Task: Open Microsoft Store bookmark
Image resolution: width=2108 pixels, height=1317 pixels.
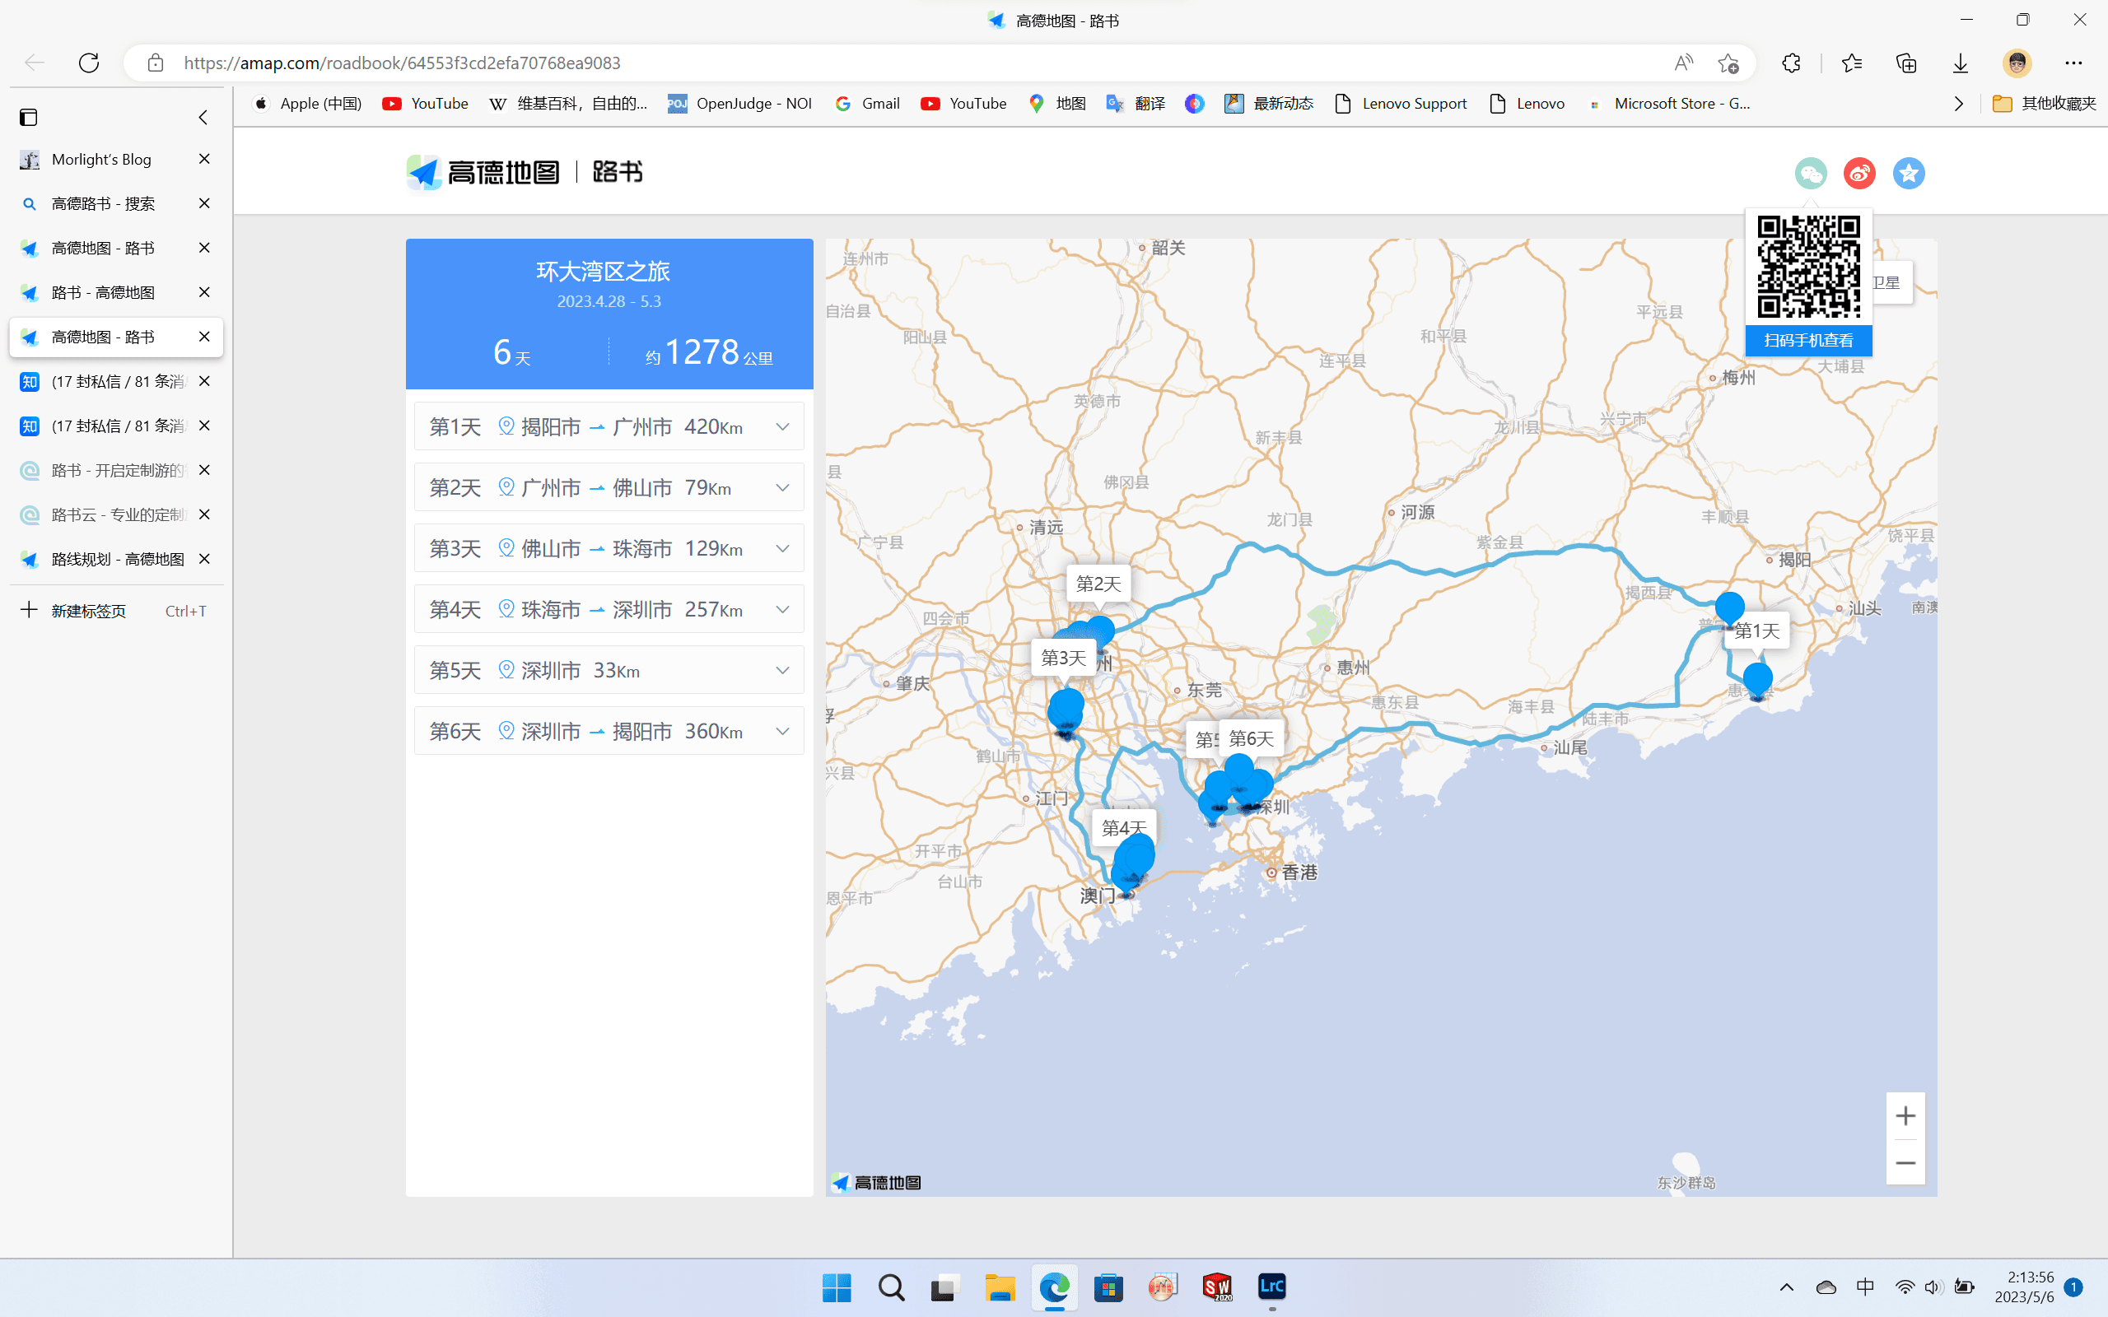Action: pyautogui.click(x=1669, y=104)
